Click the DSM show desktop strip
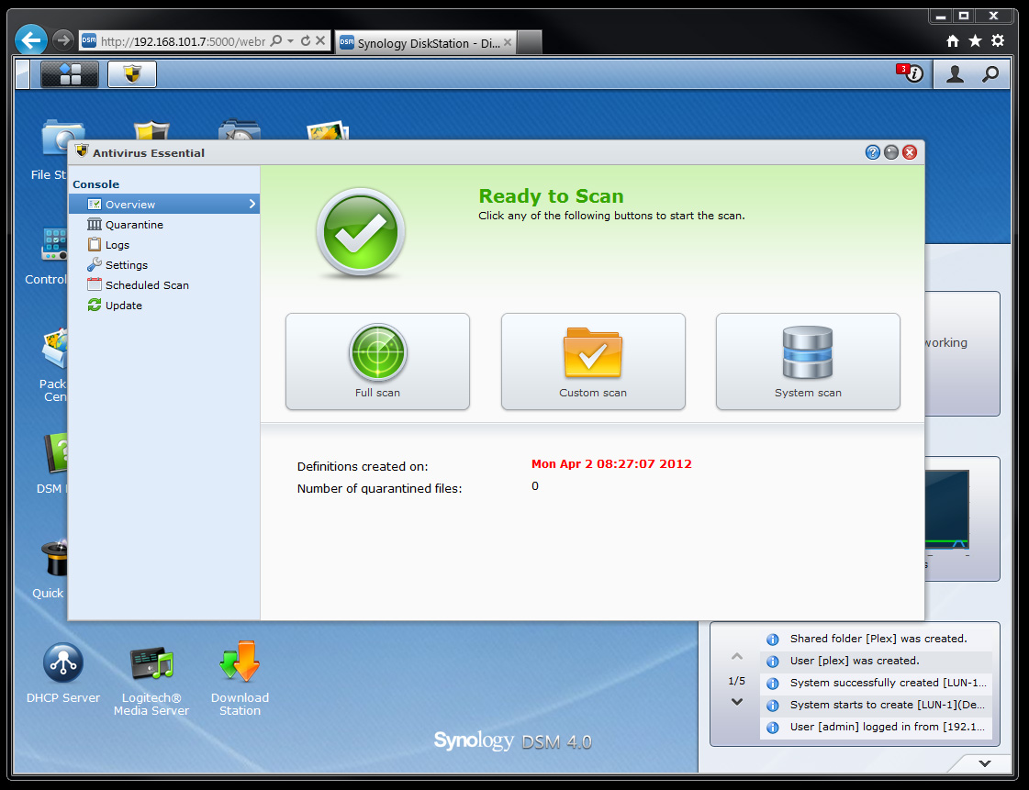 [22, 74]
